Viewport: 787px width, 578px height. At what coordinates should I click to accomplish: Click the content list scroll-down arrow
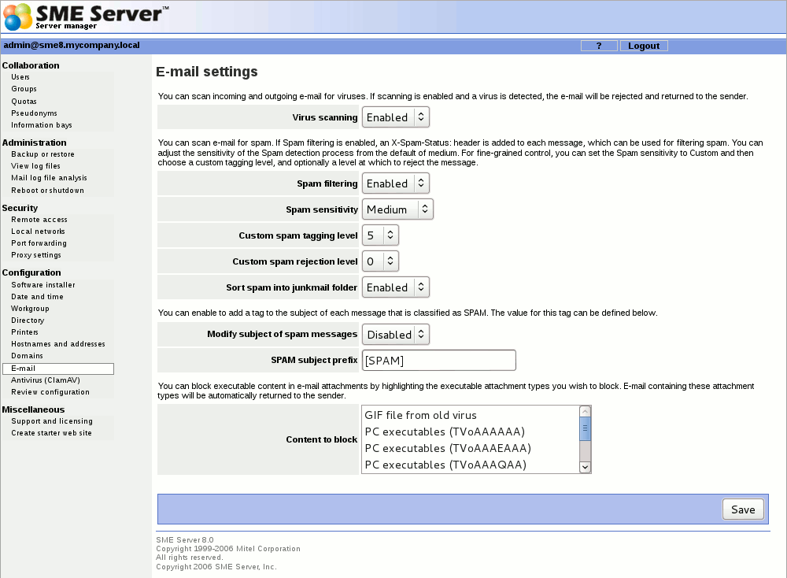coord(585,467)
